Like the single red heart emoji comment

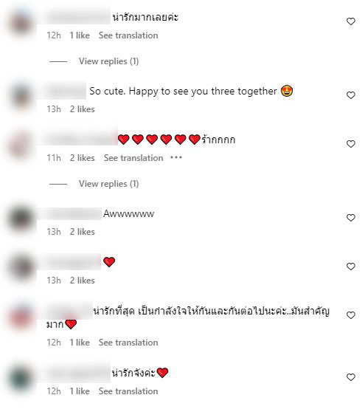click(x=350, y=267)
